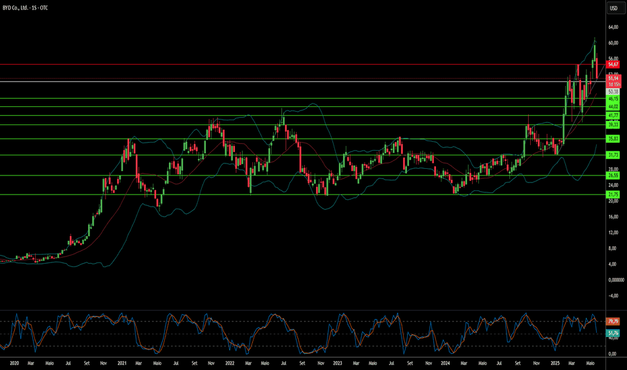Click the 35,83 green price label
This screenshot has height=370, width=627.
click(613, 139)
